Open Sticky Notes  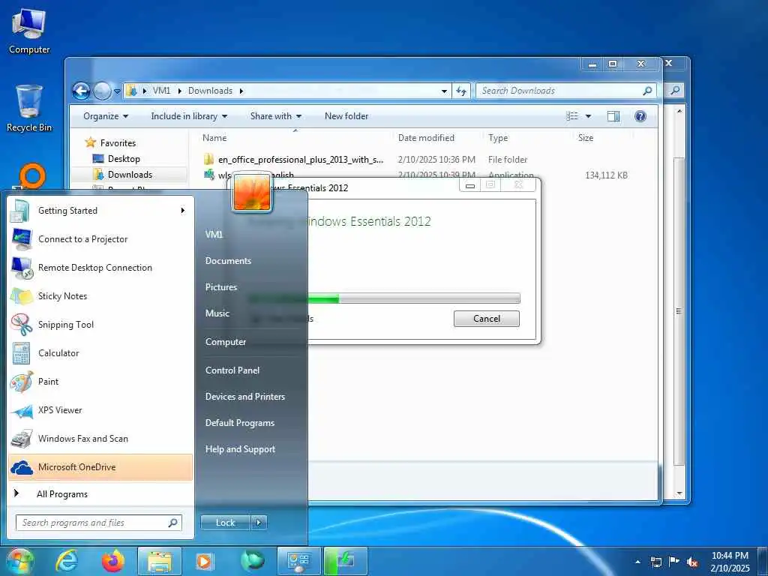pos(100,295)
